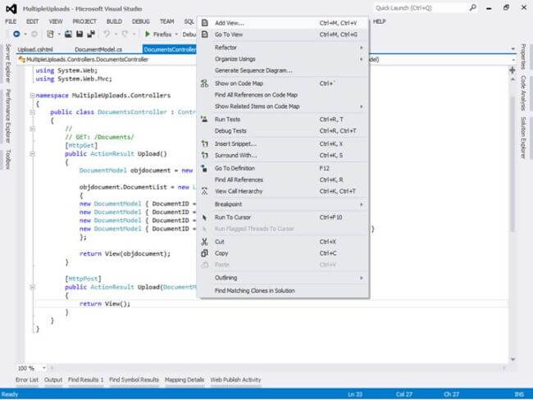533x400 pixels.
Task: Collapse the HttpGet Upload method block
Action: [x=32, y=154]
